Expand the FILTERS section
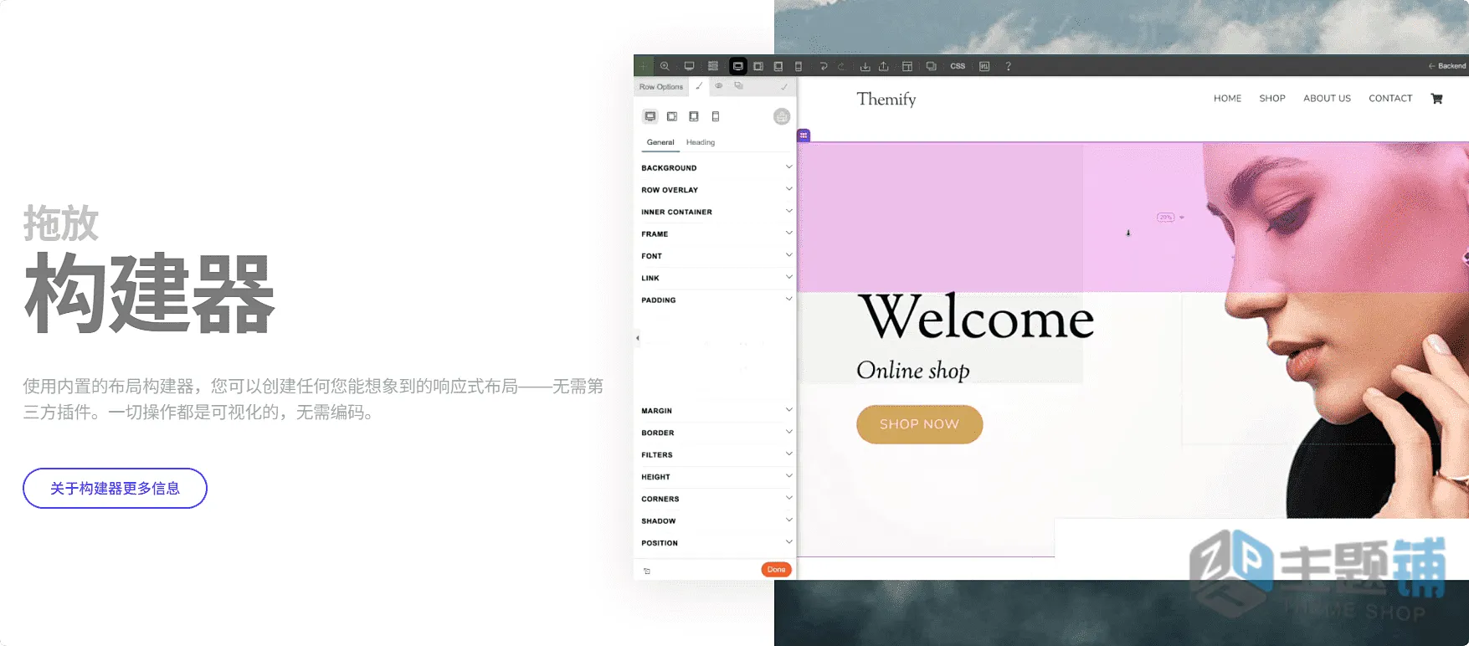 pyautogui.click(x=716, y=454)
